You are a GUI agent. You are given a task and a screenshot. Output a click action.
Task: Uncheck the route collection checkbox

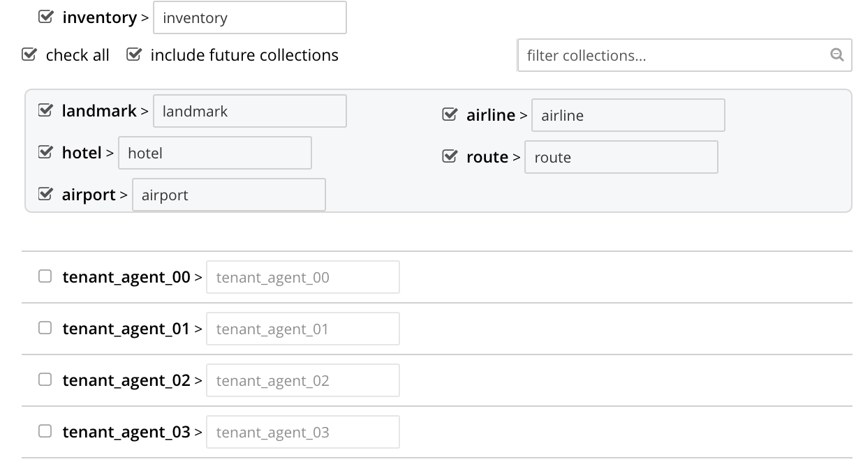(x=450, y=156)
